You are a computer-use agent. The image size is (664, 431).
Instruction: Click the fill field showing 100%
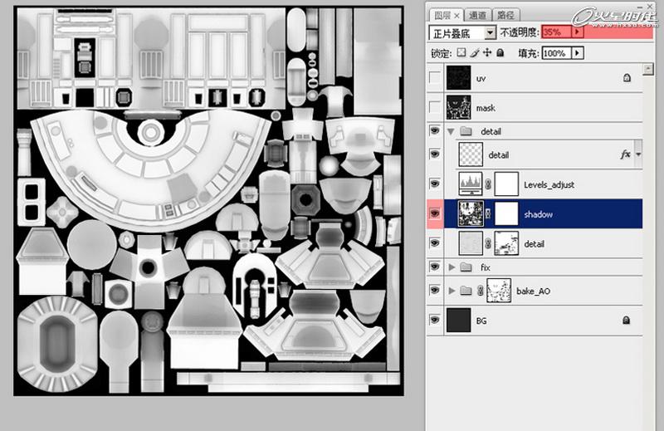coord(556,53)
